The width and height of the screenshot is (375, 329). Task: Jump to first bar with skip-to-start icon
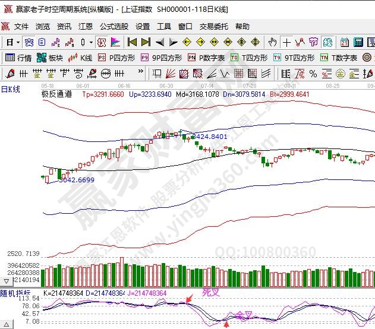pyautogui.click(x=132, y=42)
